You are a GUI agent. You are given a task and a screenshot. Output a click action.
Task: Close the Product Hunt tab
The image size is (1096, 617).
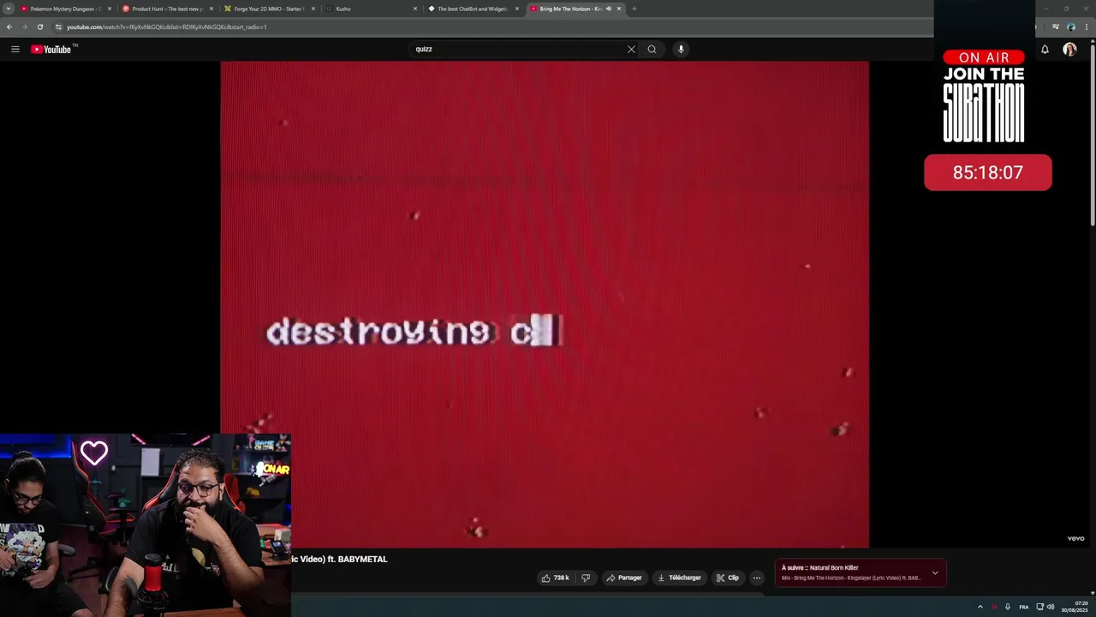pos(211,9)
